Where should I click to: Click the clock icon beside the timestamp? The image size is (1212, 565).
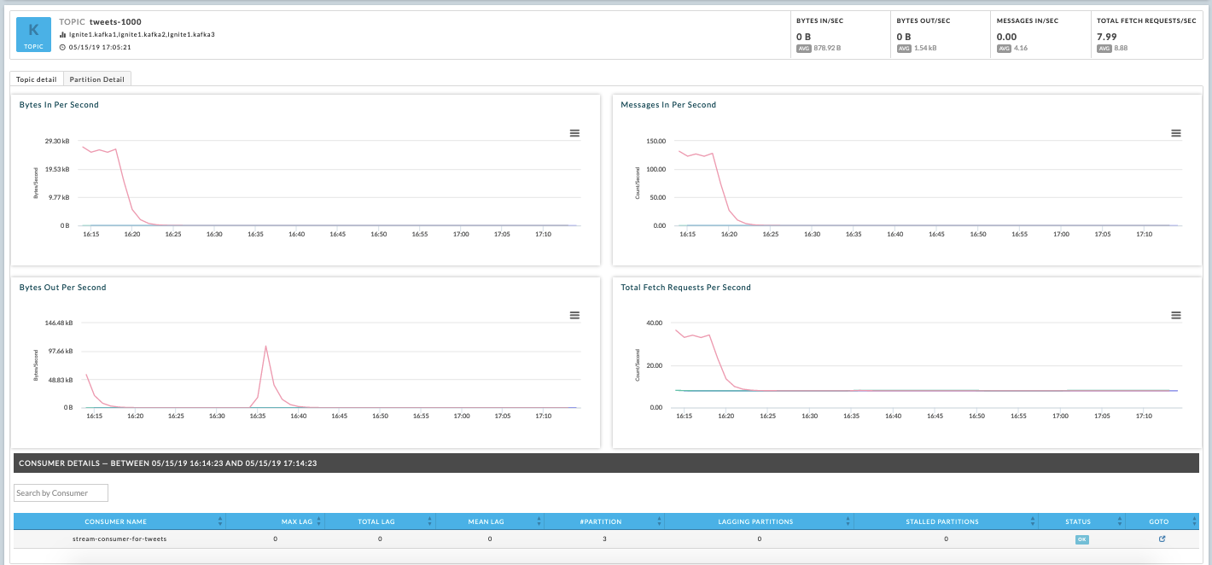[62, 47]
